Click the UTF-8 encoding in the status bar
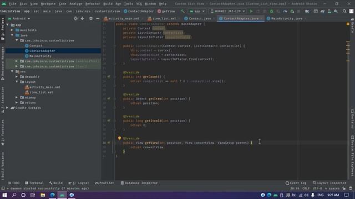355x199 pixels. 317,188
